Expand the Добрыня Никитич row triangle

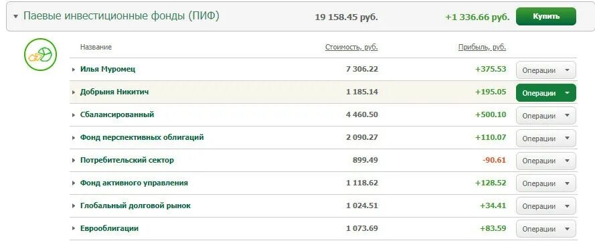(x=74, y=92)
